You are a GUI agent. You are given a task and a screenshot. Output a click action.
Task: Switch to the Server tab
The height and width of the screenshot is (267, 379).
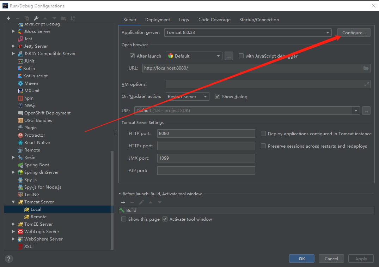pyautogui.click(x=130, y=20)
